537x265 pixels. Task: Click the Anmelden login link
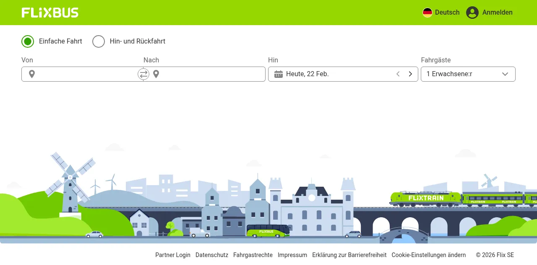tap(489, 13)
